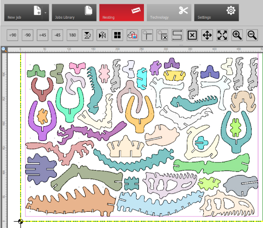
Task: Click the mirror horizontal icon
Action: click(x=102, y=35)
